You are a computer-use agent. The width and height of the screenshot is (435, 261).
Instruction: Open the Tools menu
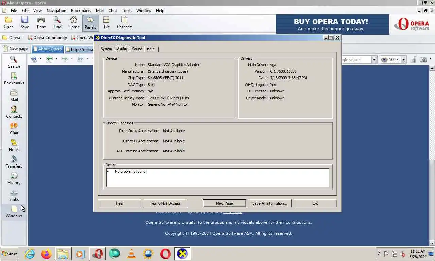[126, 11]
